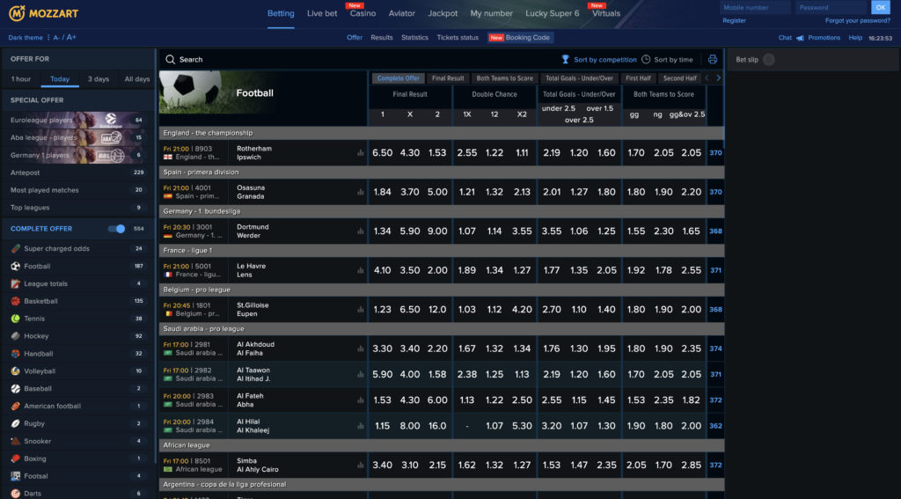Select Hockey sport icon in sidebar
This screenshot has height=499, width=901.
[x=16, y=335]
